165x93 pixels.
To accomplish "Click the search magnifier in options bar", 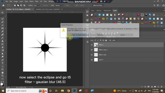I will pos(154,5).
